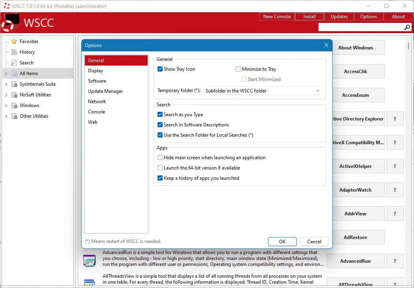Expand the Windows tree node

[6, 105]
